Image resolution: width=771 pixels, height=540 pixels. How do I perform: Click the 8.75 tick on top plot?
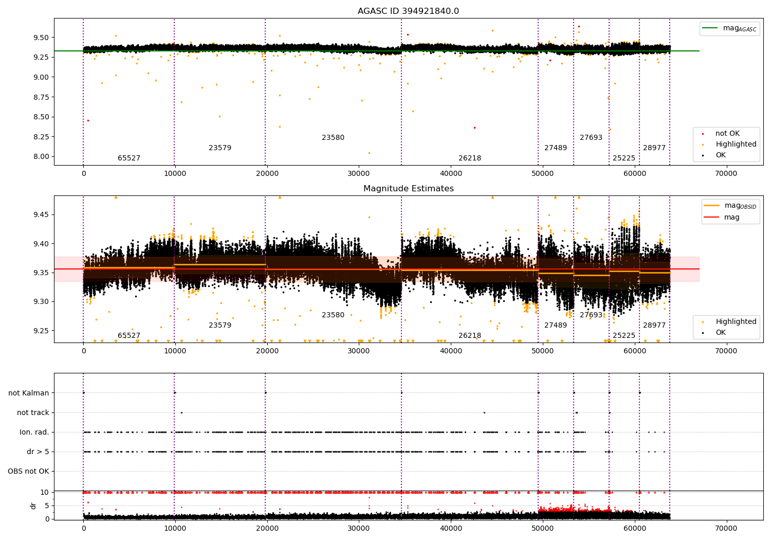pyautogui.click(x=42, y=97)
